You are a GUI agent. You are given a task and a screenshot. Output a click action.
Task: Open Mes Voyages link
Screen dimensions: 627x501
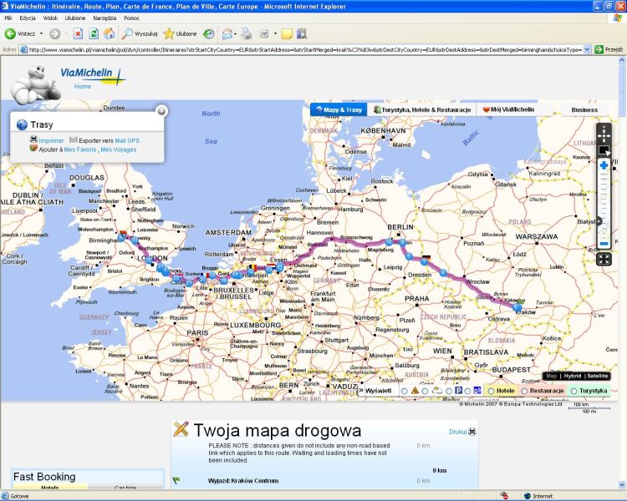click(119, 149)
